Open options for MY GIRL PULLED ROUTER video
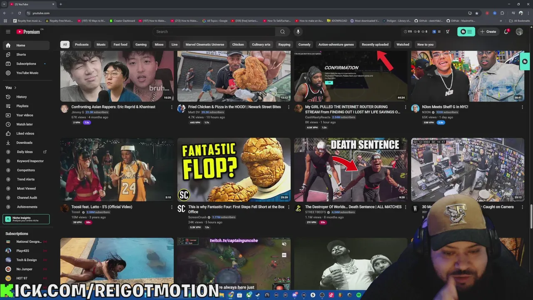533x300 pixels. point(406,107)
